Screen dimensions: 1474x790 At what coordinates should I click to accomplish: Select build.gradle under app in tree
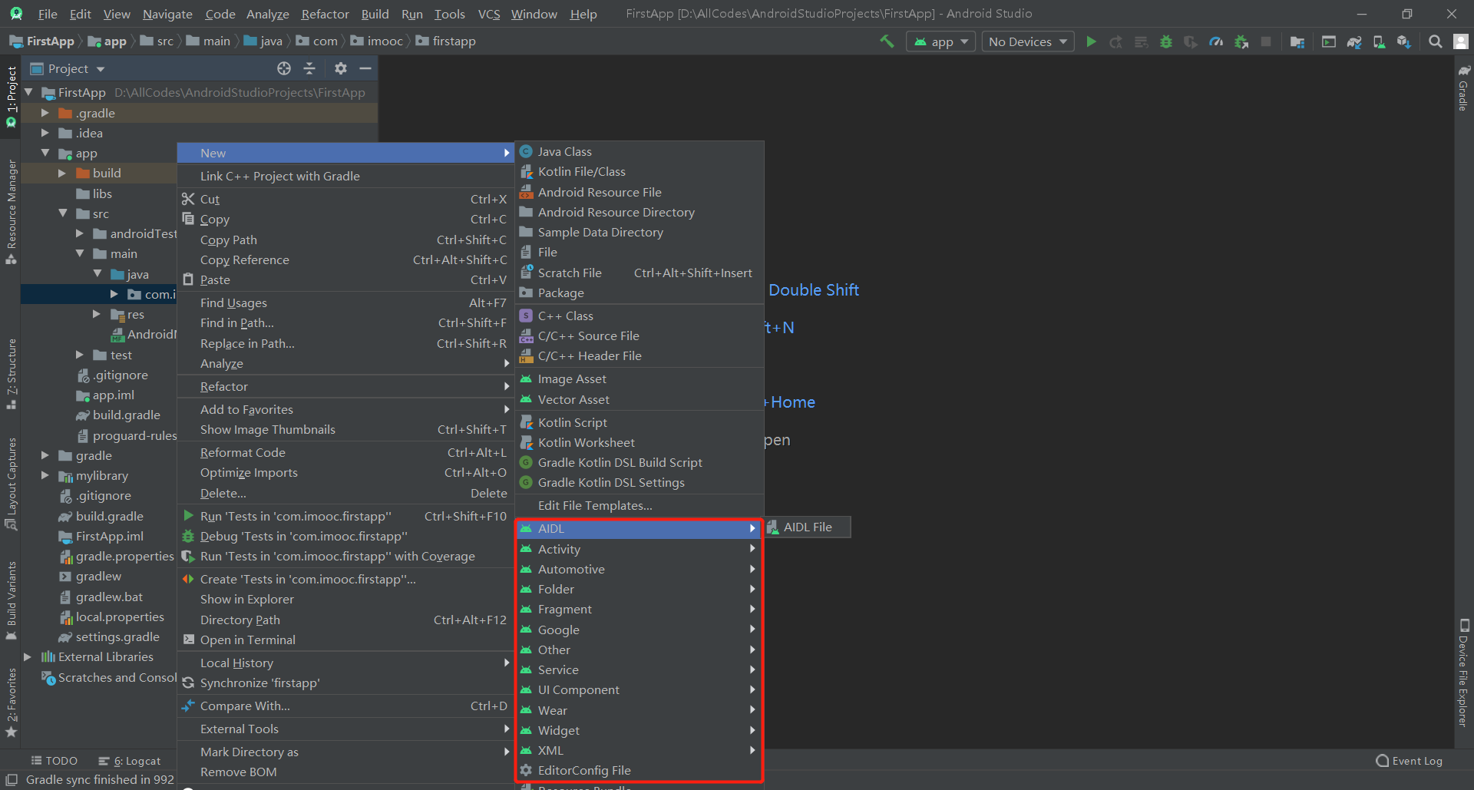118,415
